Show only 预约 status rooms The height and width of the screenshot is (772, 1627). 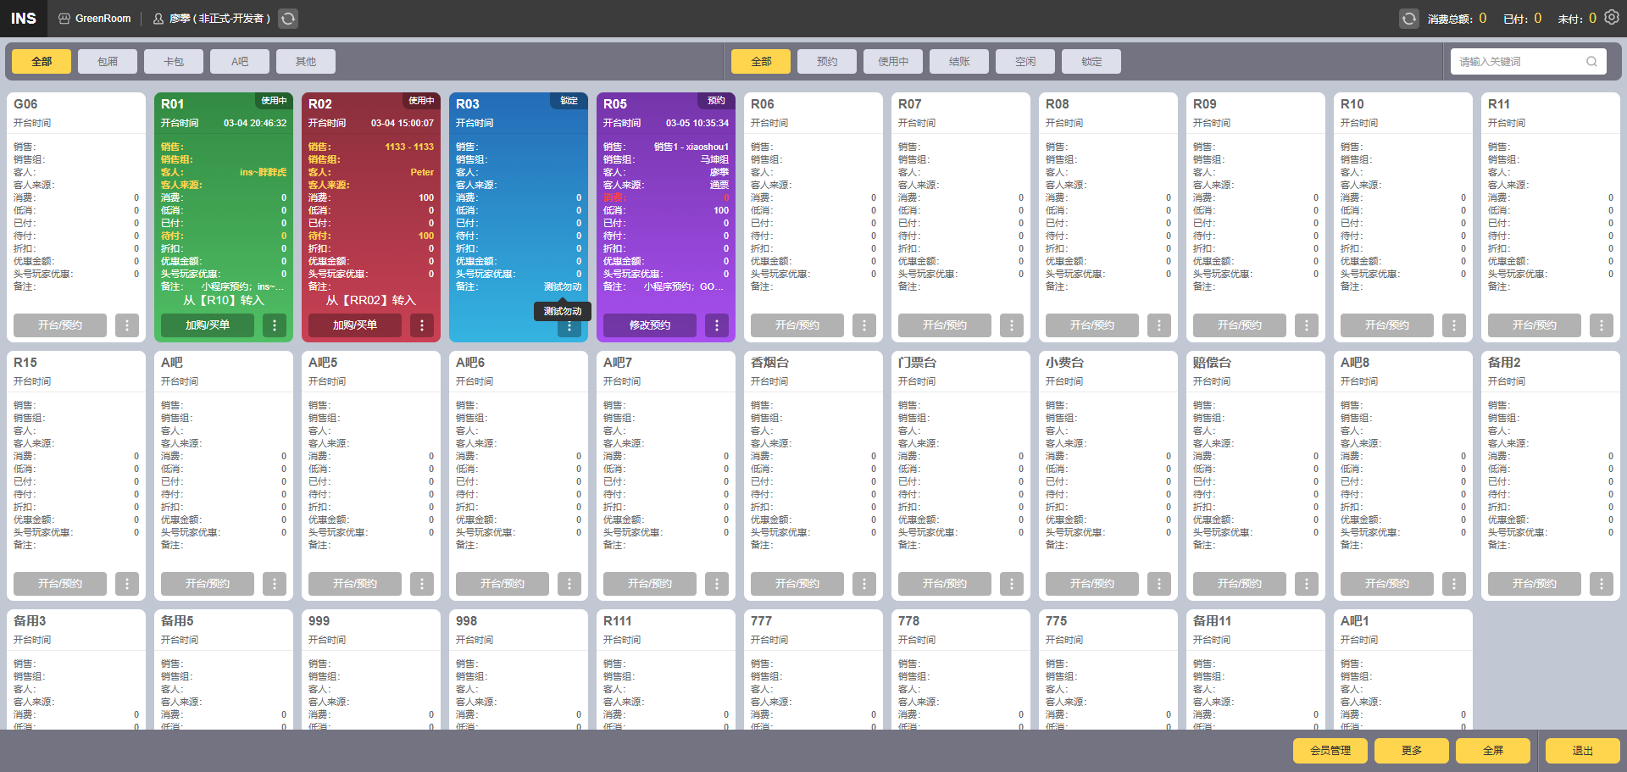point(827,62)
